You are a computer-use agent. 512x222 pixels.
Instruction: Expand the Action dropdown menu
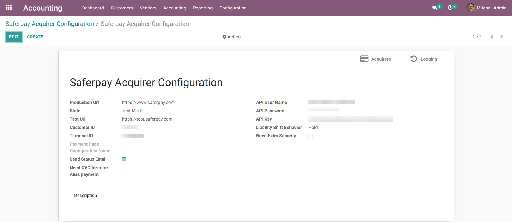pyautogui.click(x=231, y=37)
